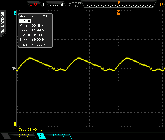Select the A->X = -18.00ms cursor readout

click(x=34, y=16)
